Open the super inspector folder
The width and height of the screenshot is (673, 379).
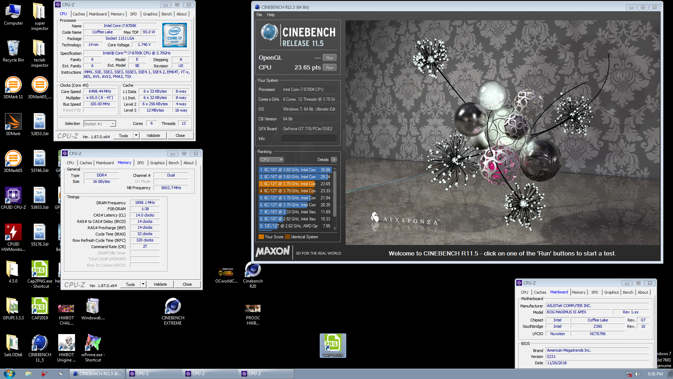(40, 17)
